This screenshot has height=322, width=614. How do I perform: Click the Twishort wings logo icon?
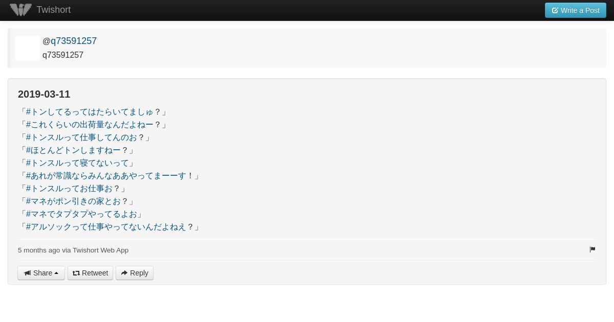point(21,10)
